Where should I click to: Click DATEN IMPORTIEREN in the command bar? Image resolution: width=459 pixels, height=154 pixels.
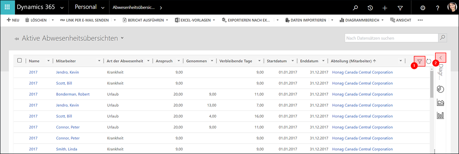(x=305, y=20)
